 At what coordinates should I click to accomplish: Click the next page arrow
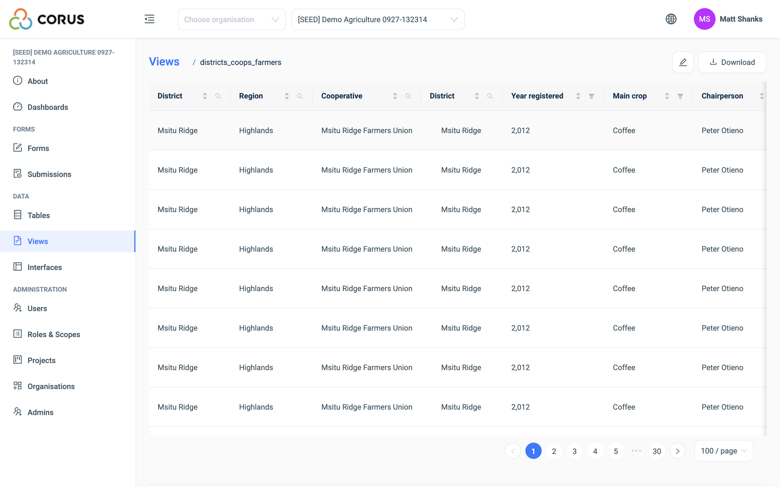tap(677, 451)
